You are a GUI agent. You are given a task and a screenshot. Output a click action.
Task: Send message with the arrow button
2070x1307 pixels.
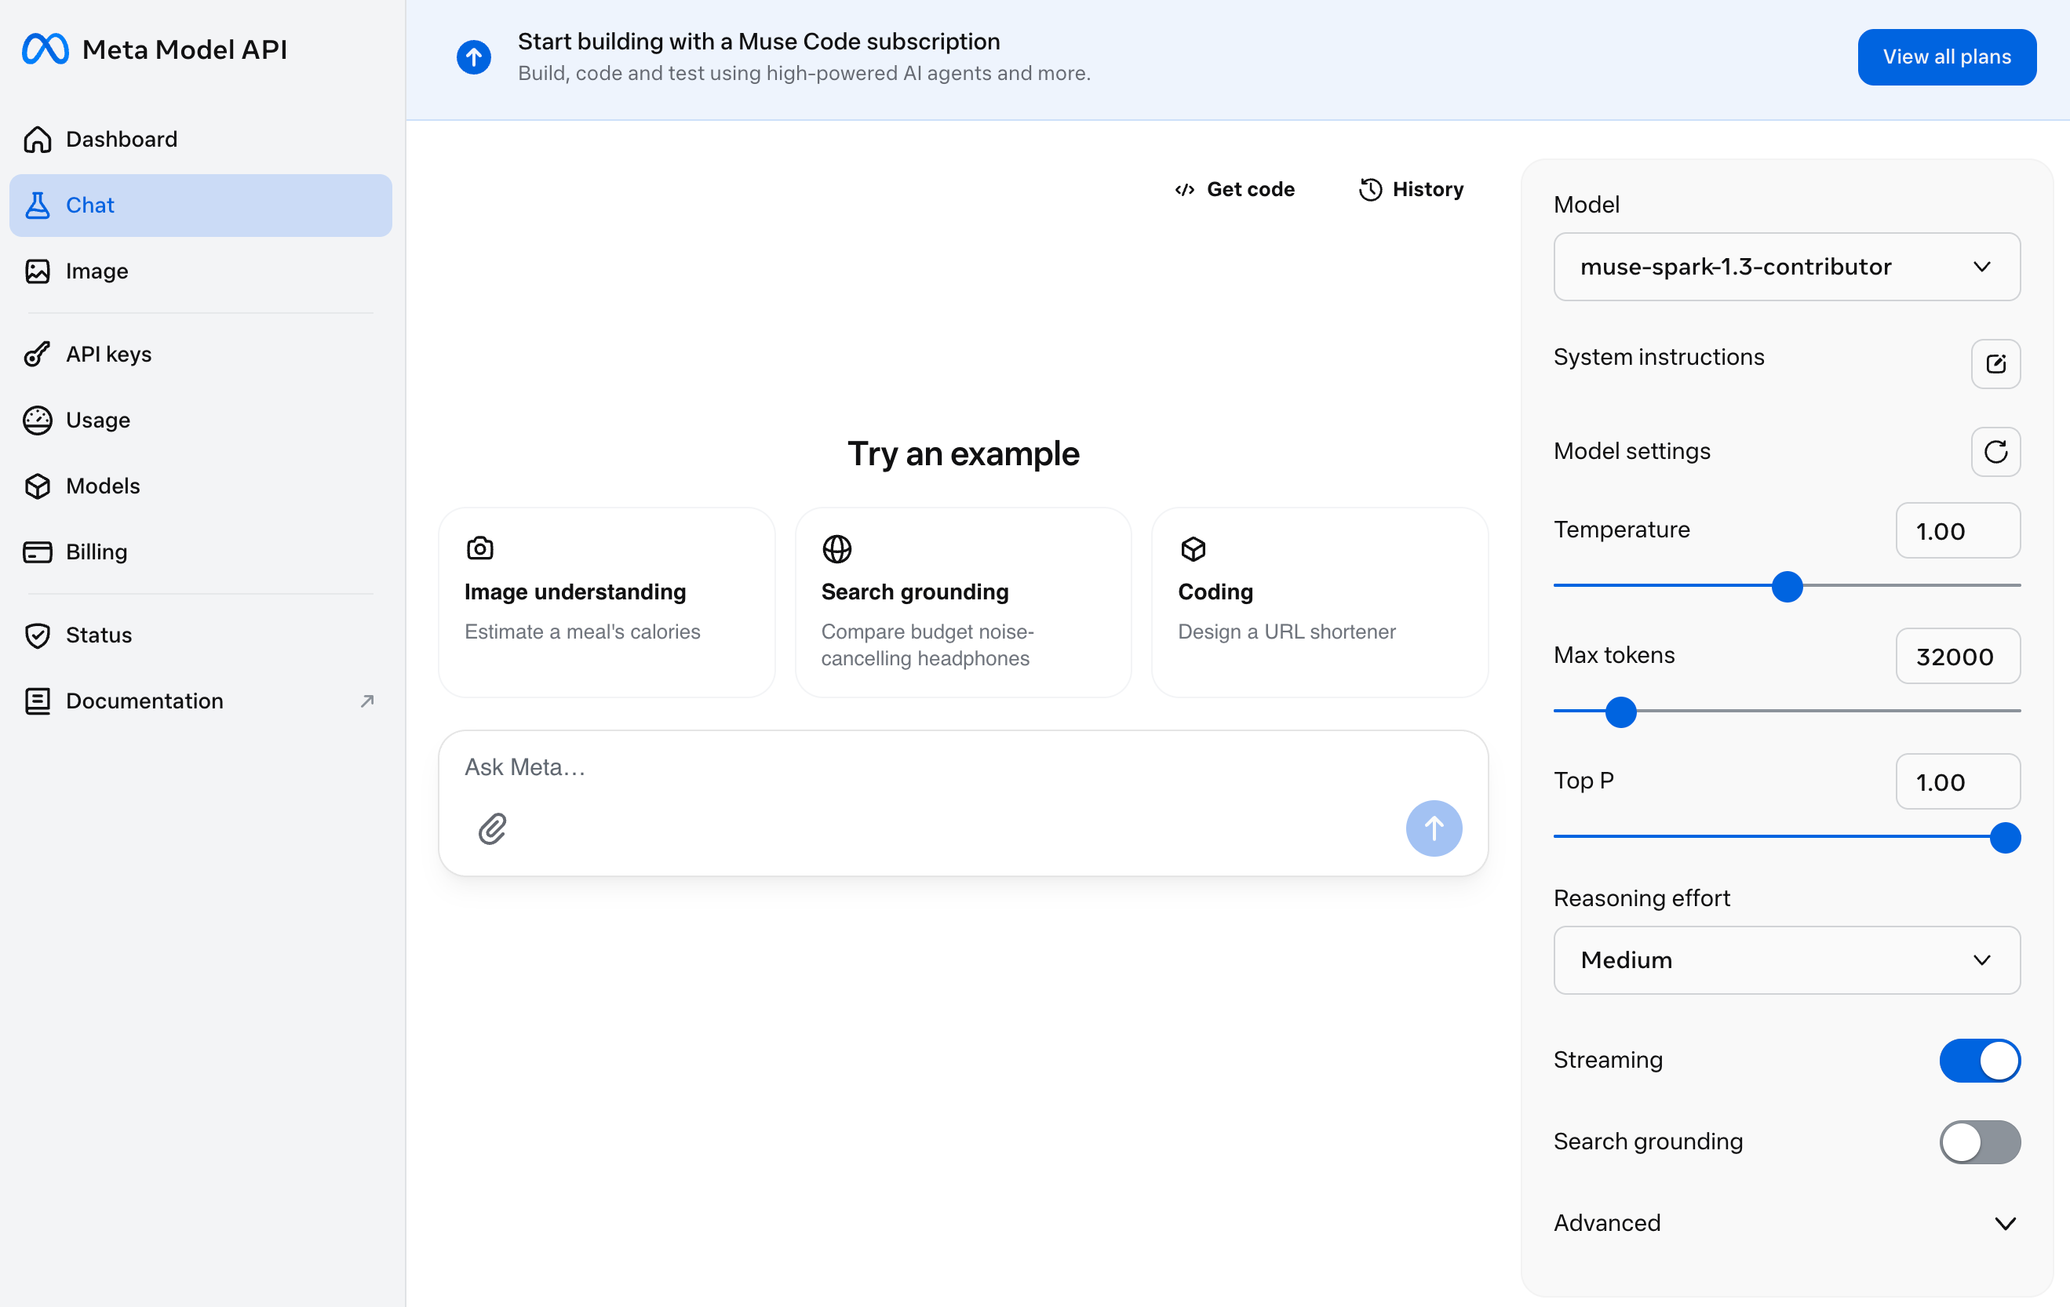(x=1434, y=829)
